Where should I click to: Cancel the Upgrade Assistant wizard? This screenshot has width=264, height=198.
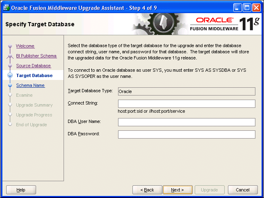tap(243, 190)
